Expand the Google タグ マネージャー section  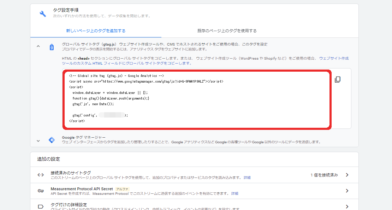(38, 141)
